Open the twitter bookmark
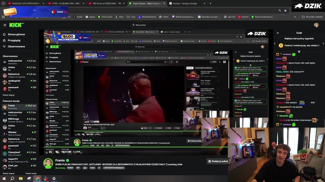325x182 pixels. [x=78, y=17]
